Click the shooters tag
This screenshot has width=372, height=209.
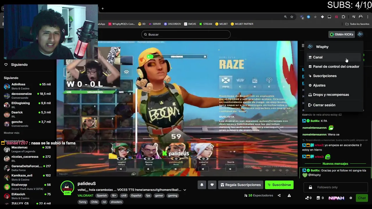[116, 202]
